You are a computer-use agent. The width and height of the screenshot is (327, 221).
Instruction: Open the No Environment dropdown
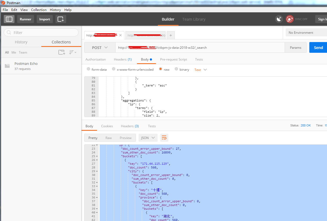pyautogui.click(x=306, y=33)
